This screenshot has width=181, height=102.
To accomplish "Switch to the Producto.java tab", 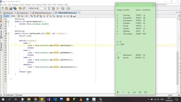I will pyautogui.click(x=24, y=13).
